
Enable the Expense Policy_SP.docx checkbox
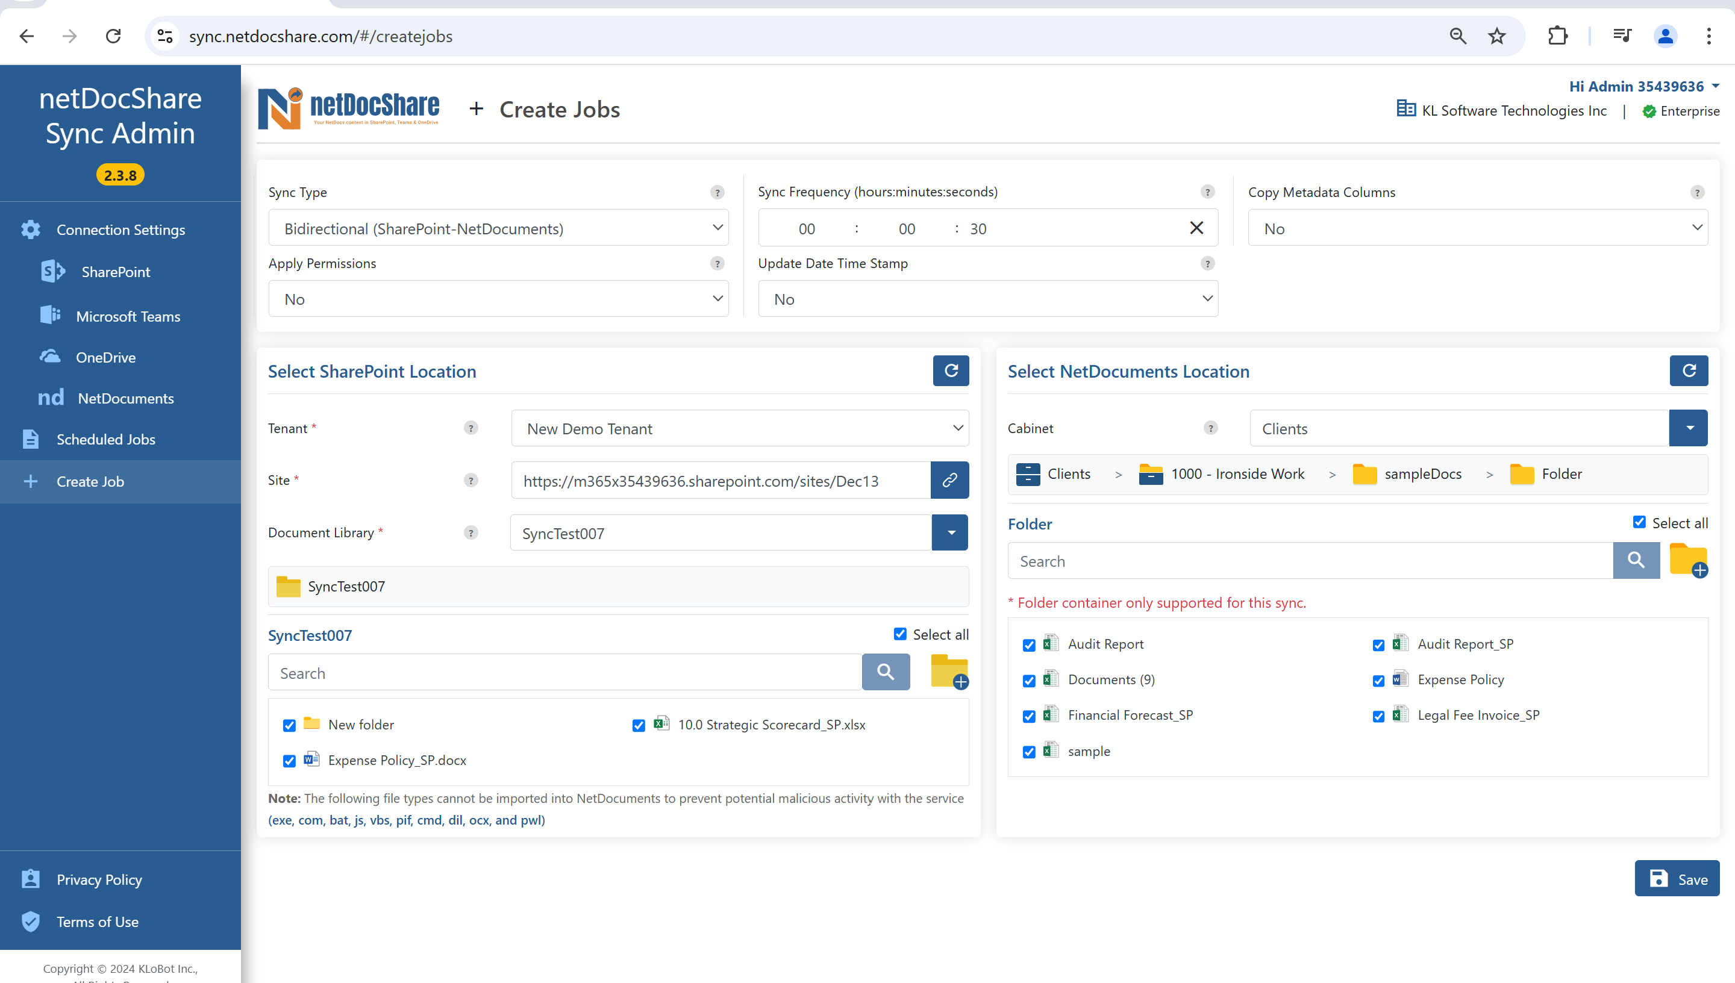[290, 760]
